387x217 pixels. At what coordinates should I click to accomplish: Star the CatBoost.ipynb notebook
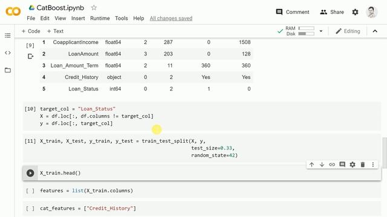pos(94,8)
